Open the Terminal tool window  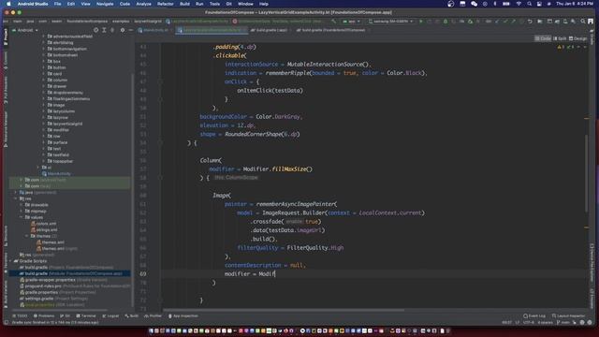[86, 316]
